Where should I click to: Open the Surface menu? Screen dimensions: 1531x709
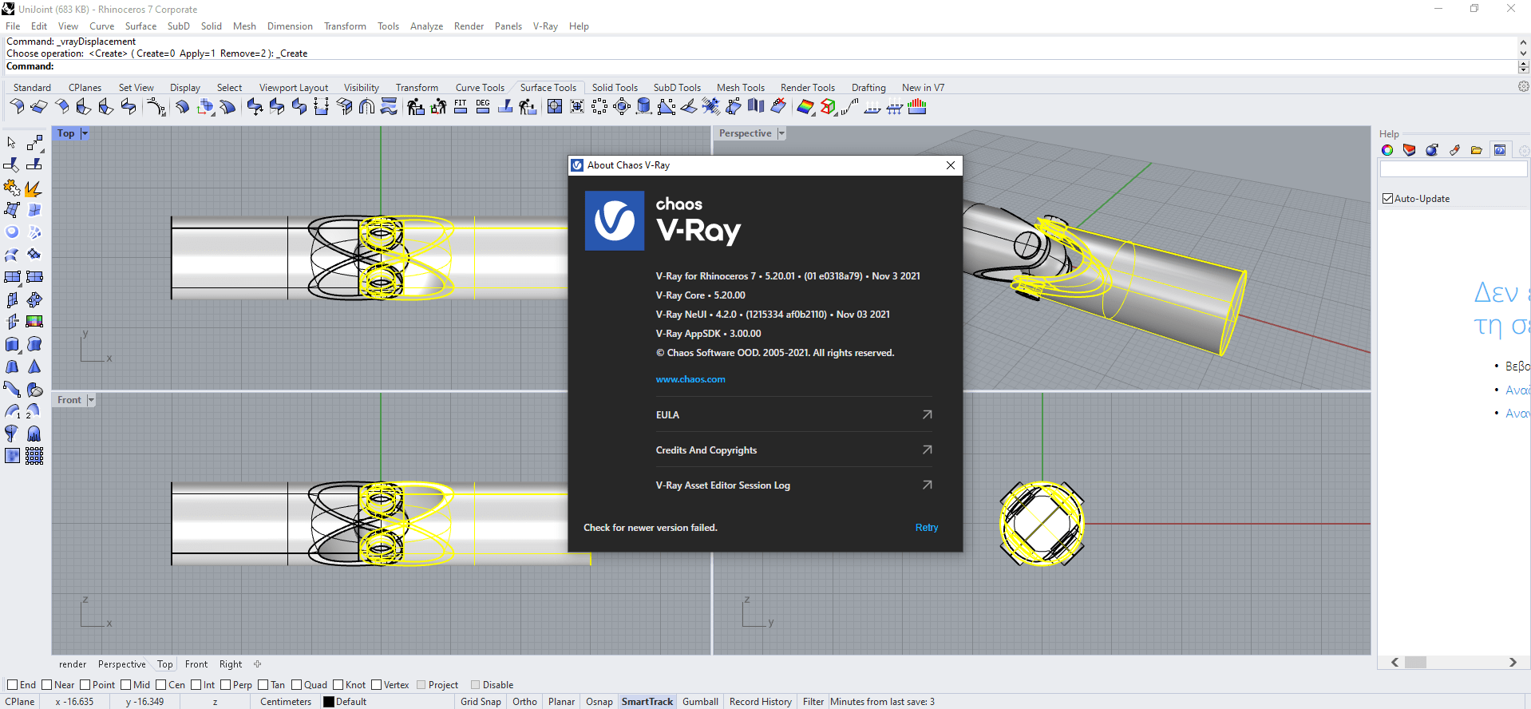tap(140, 26)
